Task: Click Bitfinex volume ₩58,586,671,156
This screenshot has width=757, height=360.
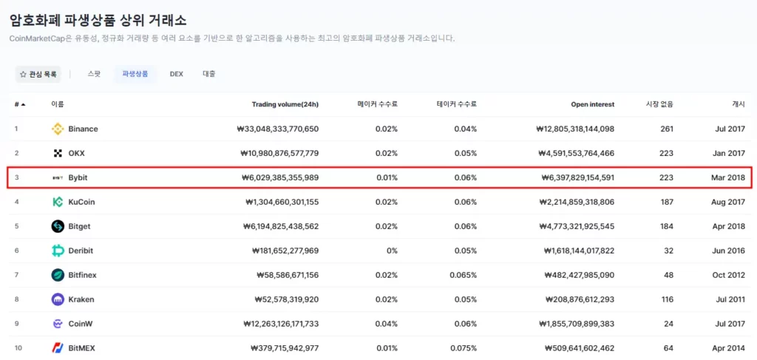Action: tap(288, 275)
